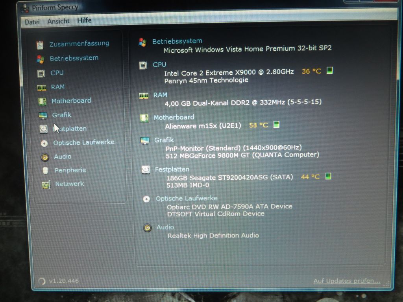The width and height of the screenshot is (403, 302).
Task: Click the Auf Updates prüfen link
Action: point(347,281)
